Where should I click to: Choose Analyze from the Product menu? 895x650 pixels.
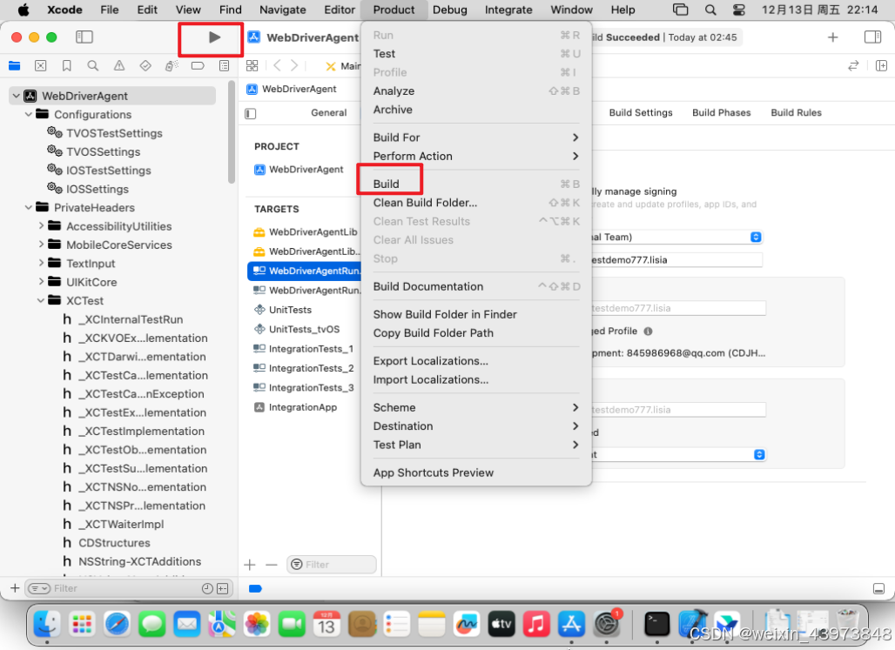coord(476,90)
